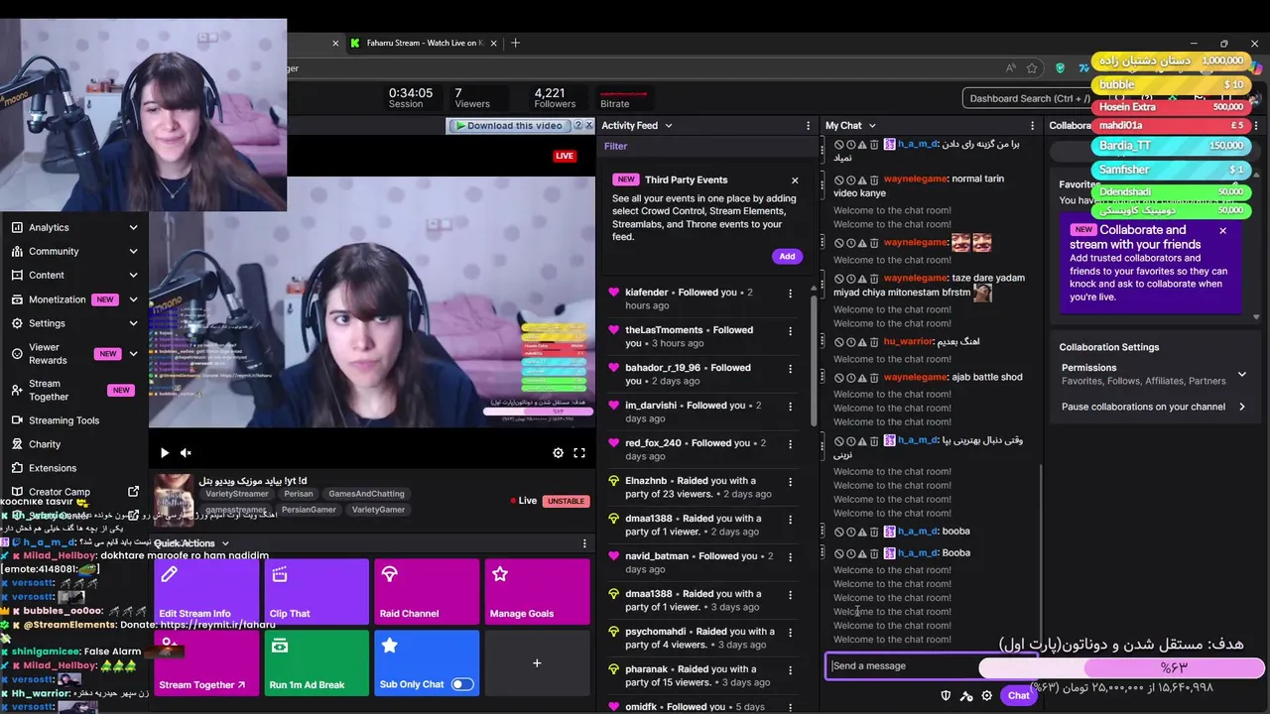Click the My Chat scrollbar
The image size is (1270, 714).
point(1041,555)
